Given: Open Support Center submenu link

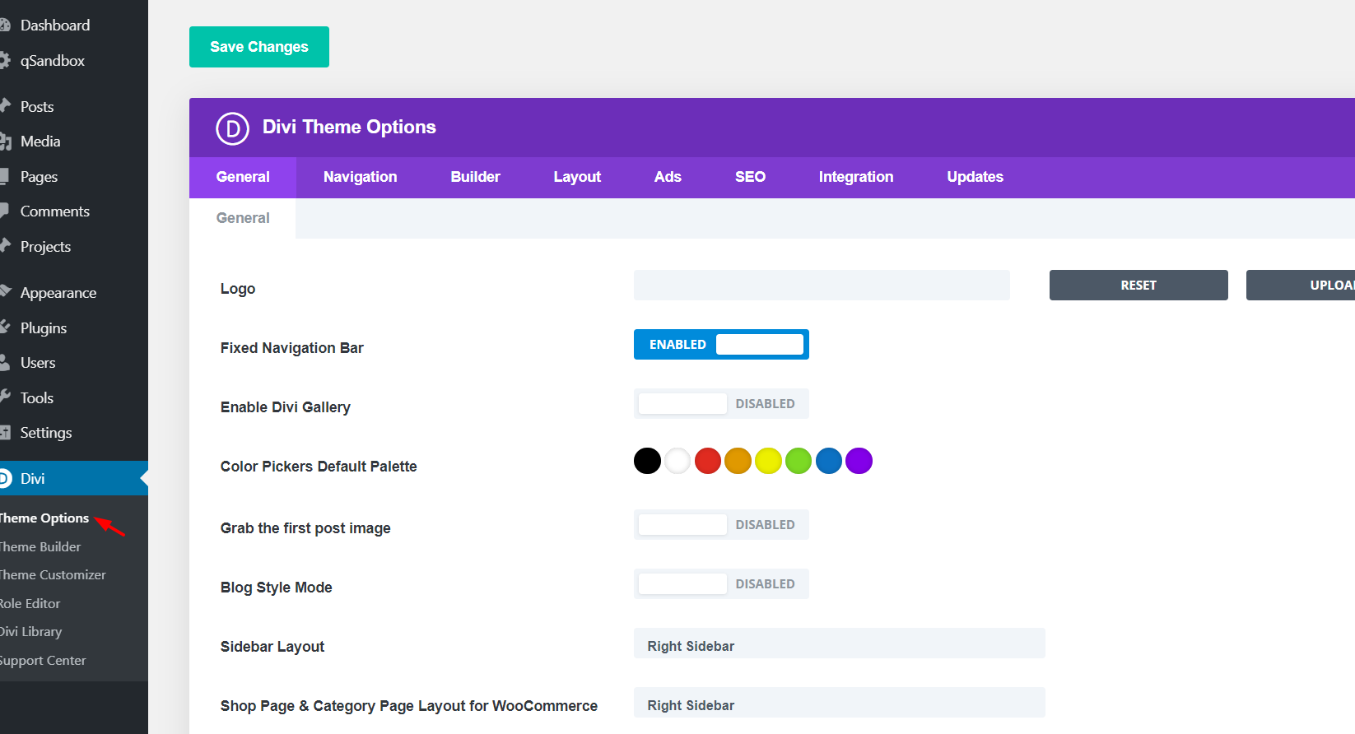Looking at the screenshot, I should point(43,660).
